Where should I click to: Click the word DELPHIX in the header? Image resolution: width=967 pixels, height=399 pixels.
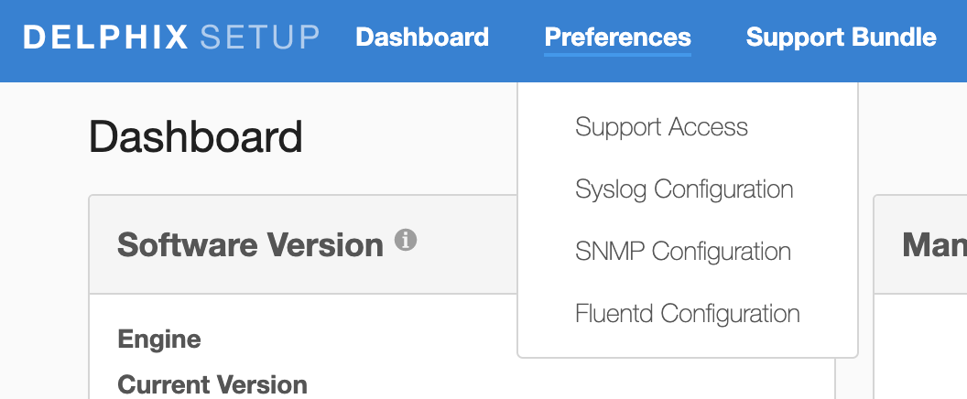pos(106,38)
